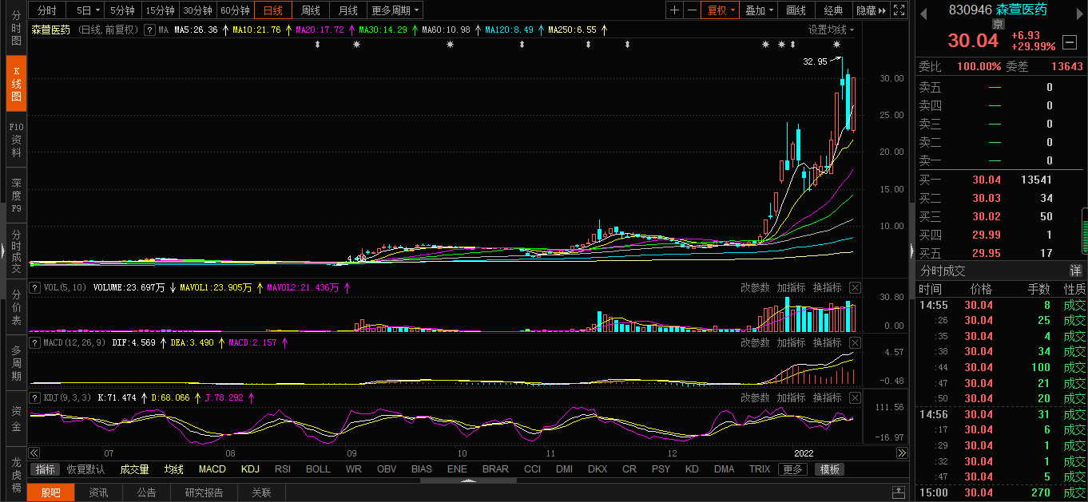Viewport: 1088px width, 502px height.
Task: Toggle the 成交量 volume indicator
Action: (134, 469)
